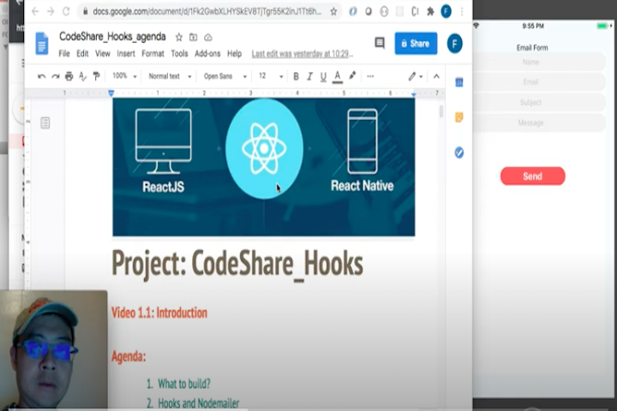Open the Open Sans font dropdown
Screen dimensions: 617x411
[x=225, y=76]
